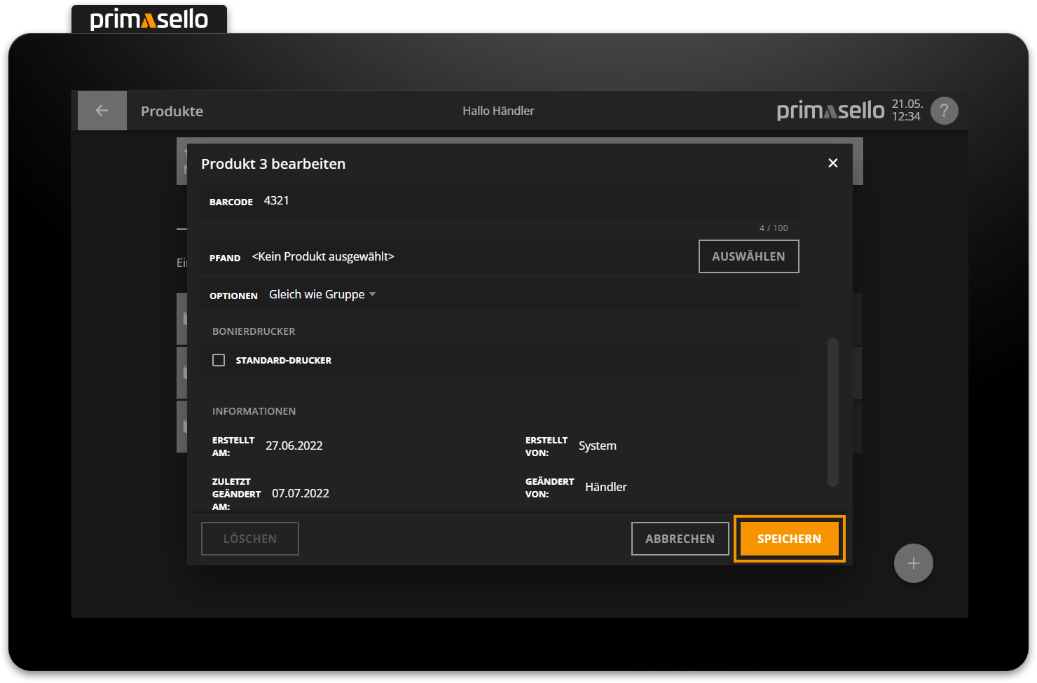Save changes with the Speichern button

(789, 539)
